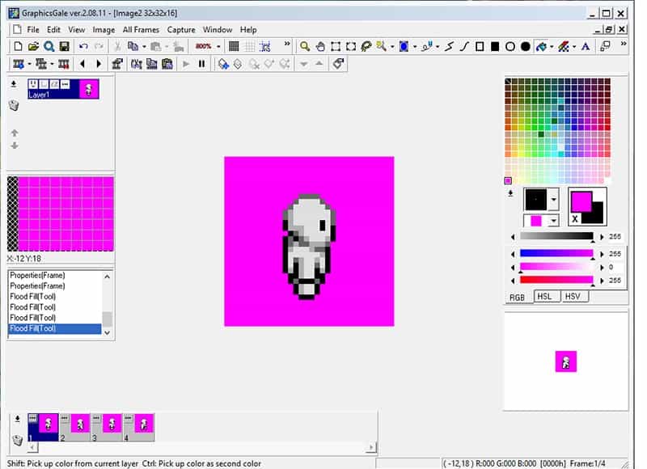Expand Magic Wand options dropdown arrow
This screenshot has width=647, height=469.
pos(392,47)
